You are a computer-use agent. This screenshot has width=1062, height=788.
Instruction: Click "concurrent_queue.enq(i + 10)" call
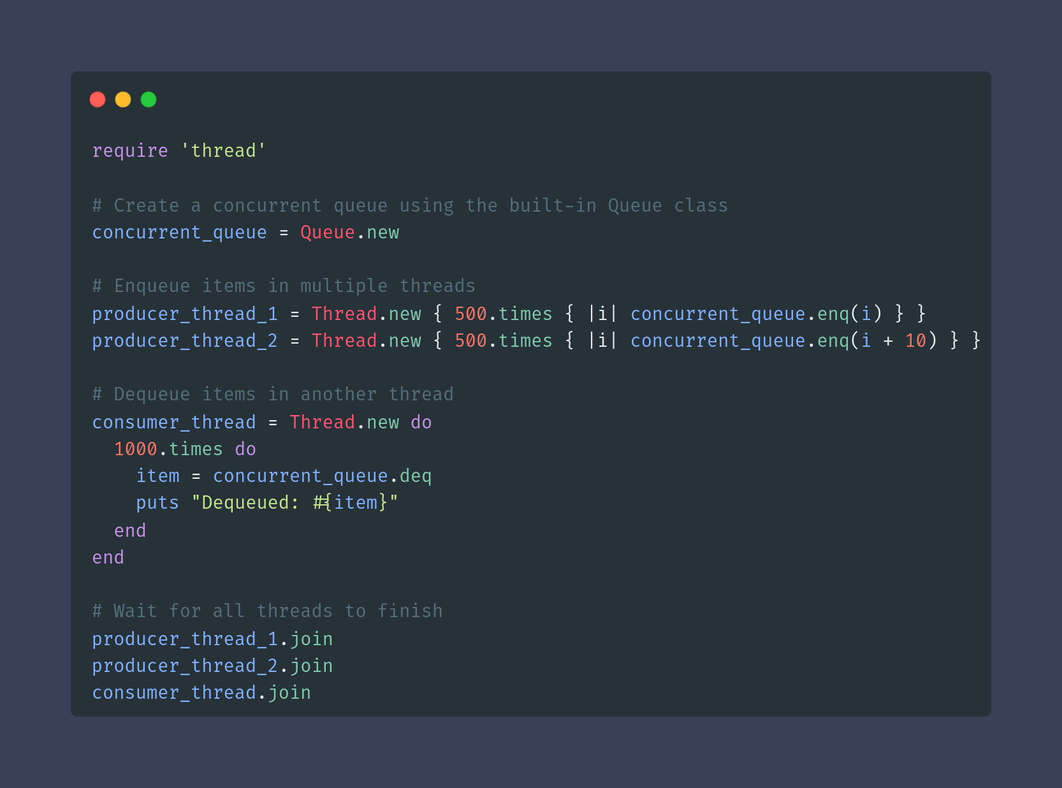point(784,340)
